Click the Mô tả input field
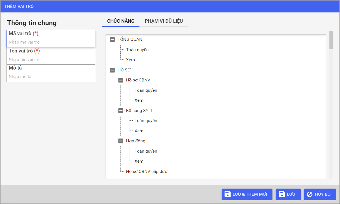 51,77
